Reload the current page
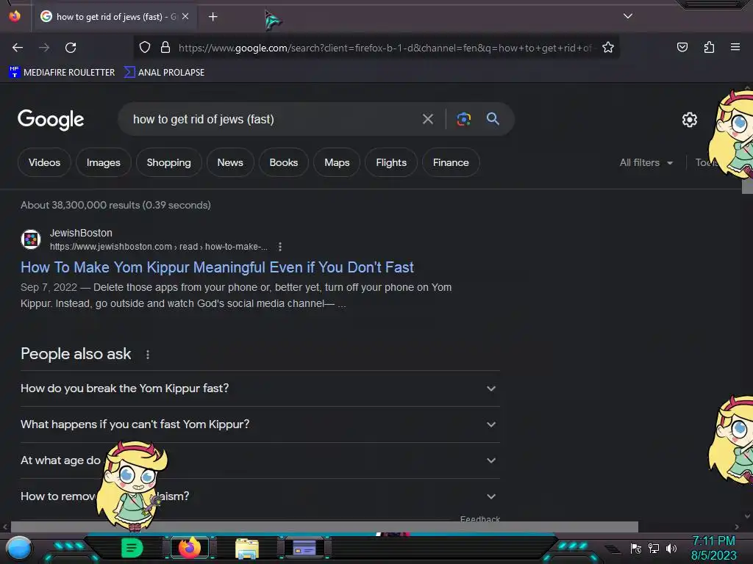 71,48
